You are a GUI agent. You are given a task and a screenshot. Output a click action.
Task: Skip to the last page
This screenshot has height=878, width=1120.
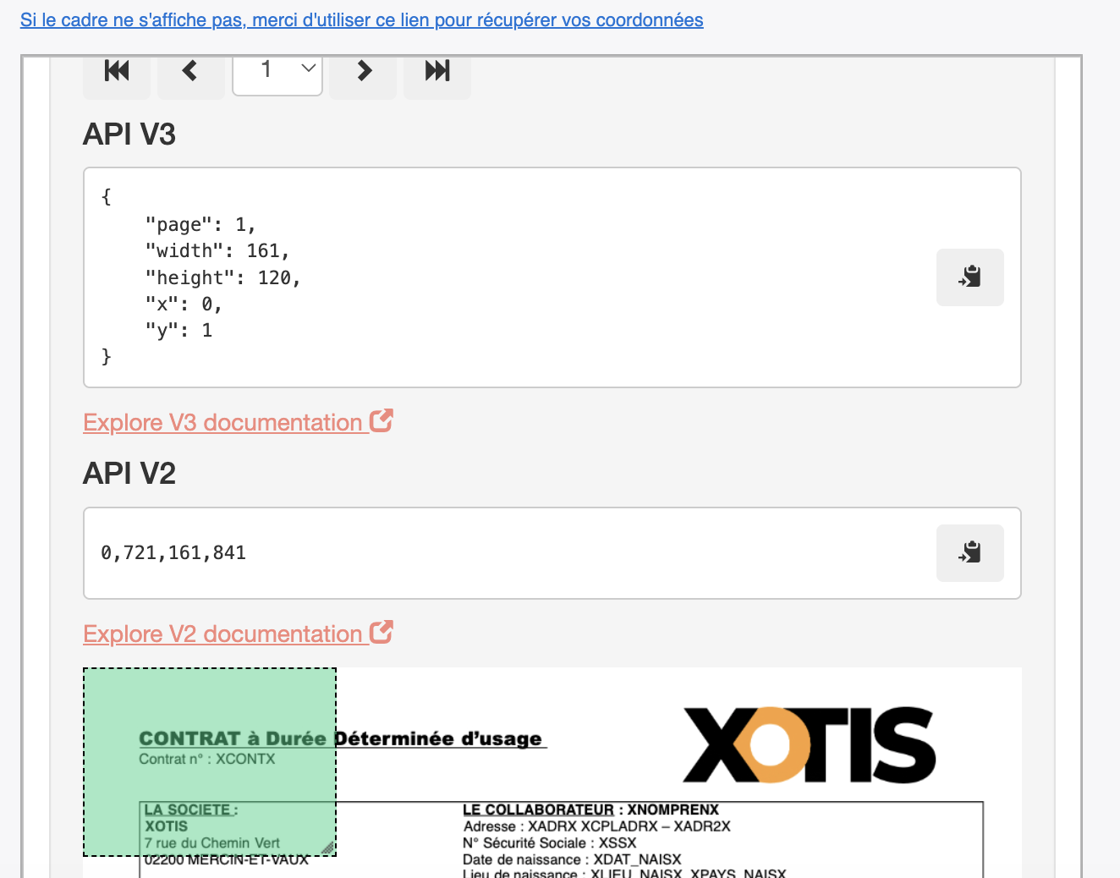coord(437,71)
